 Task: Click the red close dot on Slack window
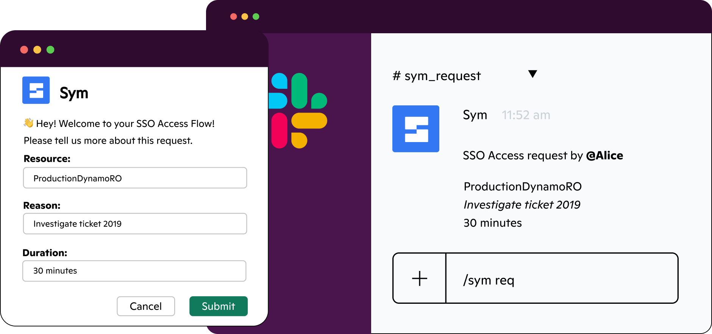pyautogui.click(x=234, y=17)
